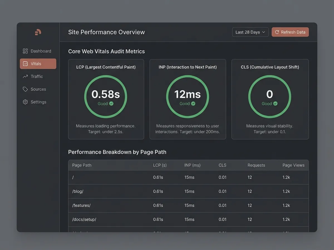The height and width of the screenshot is (250, 334).
Task: Click the "INP (Interaction to Next Paint)" card title
Action: (x=188, y=67)
